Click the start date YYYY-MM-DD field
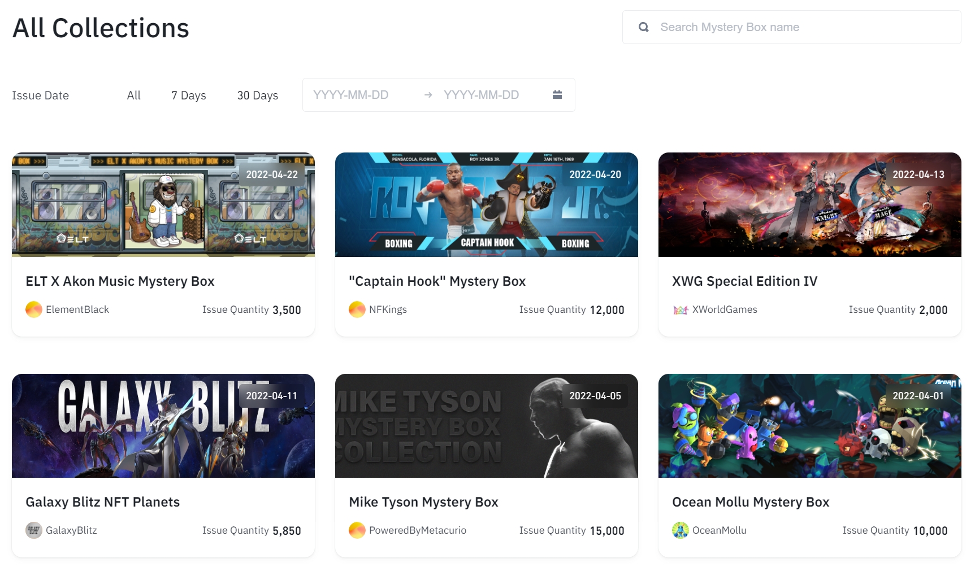The width and height of the screenshot is (975, 567). click(351, 95)
